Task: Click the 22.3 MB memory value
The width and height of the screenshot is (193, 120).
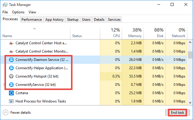Action: 135,68
